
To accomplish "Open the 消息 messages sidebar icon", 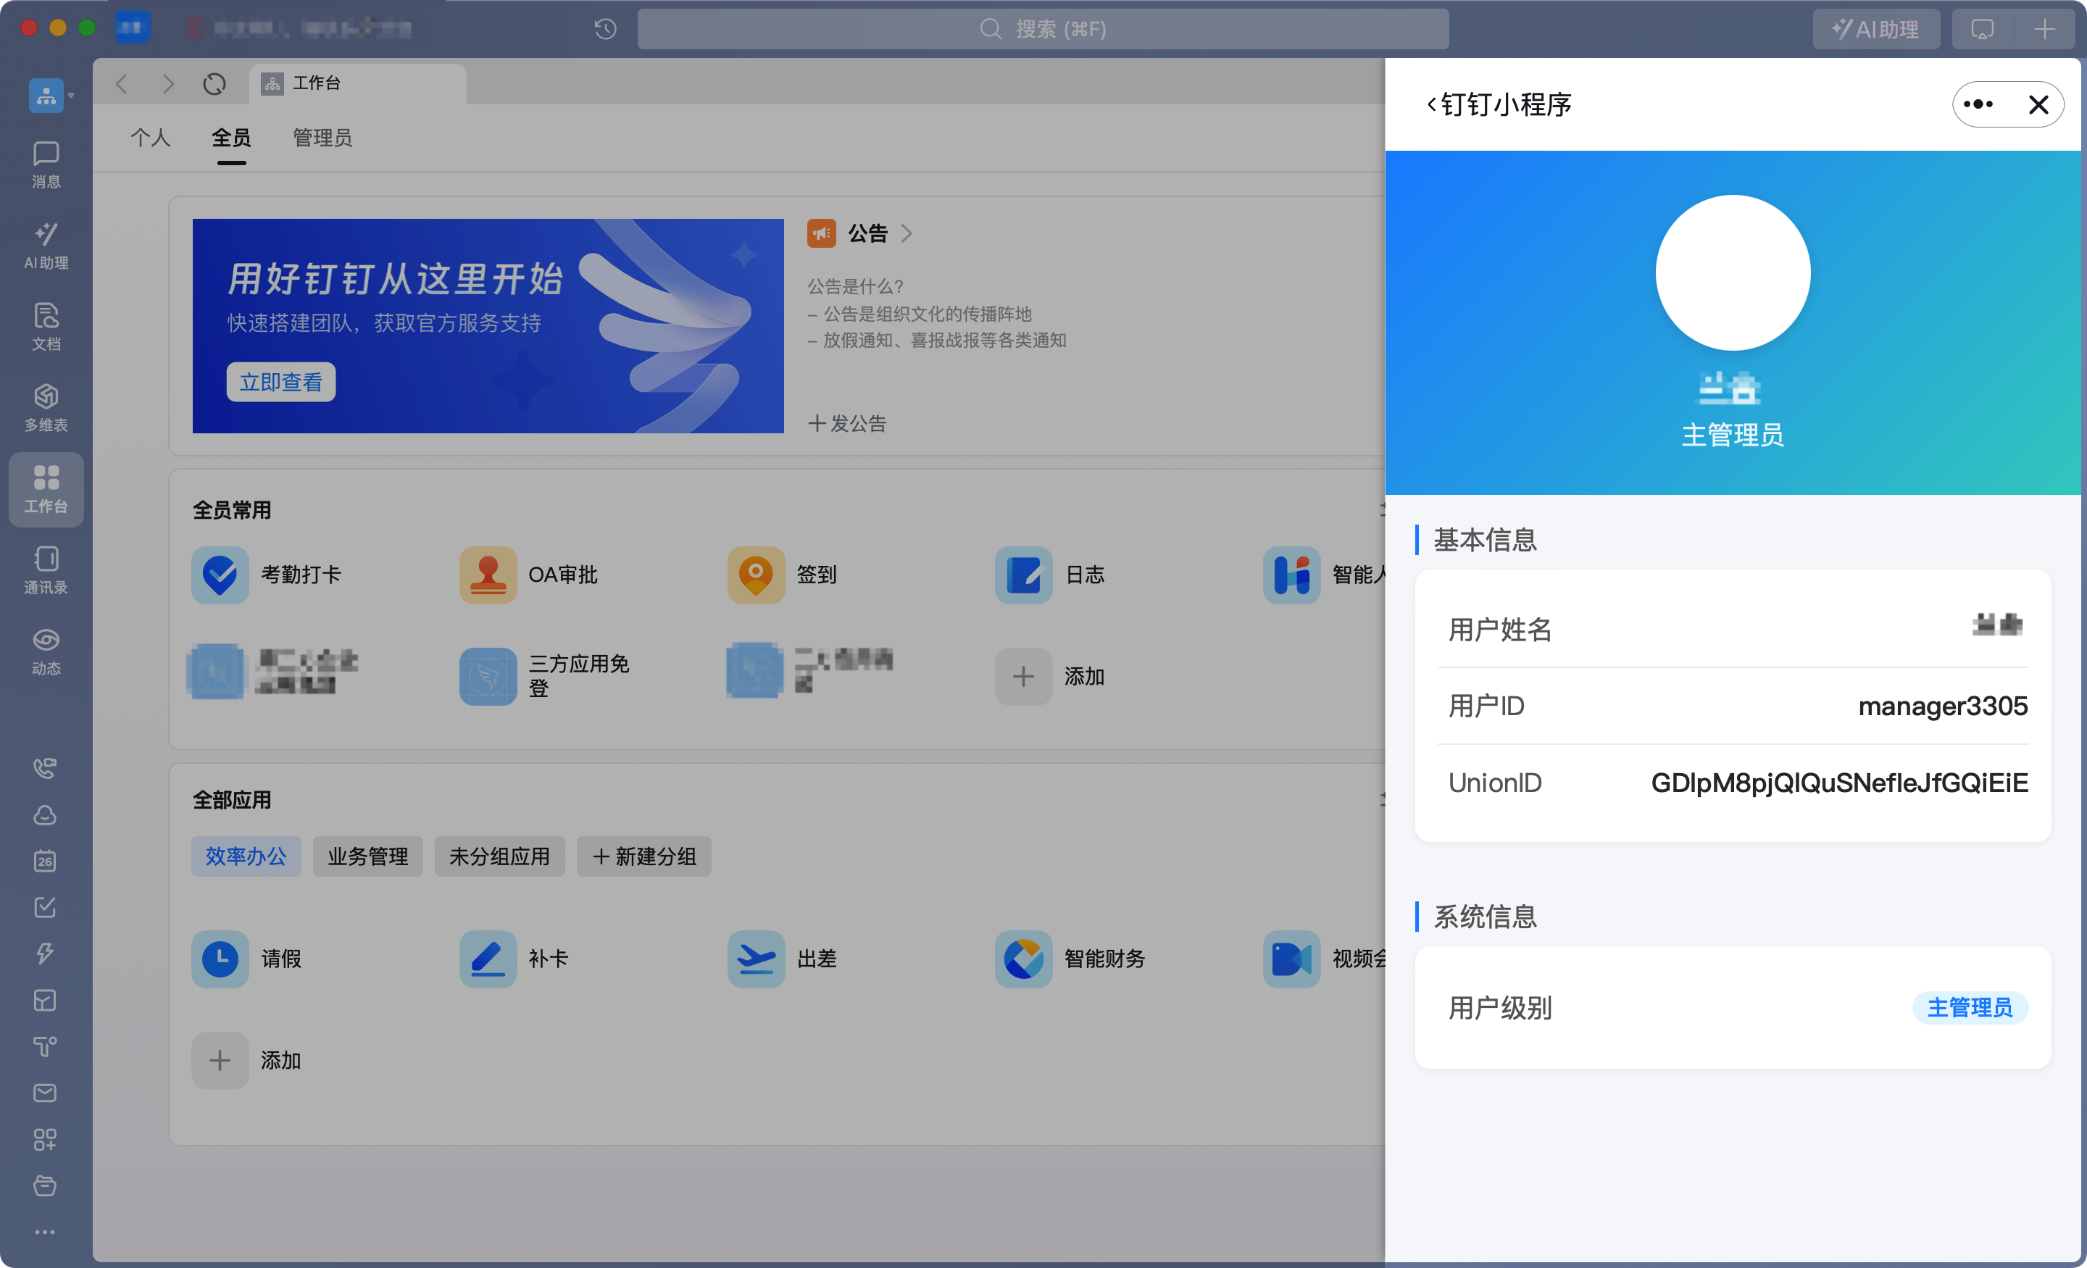I will [x=46, y=164].
